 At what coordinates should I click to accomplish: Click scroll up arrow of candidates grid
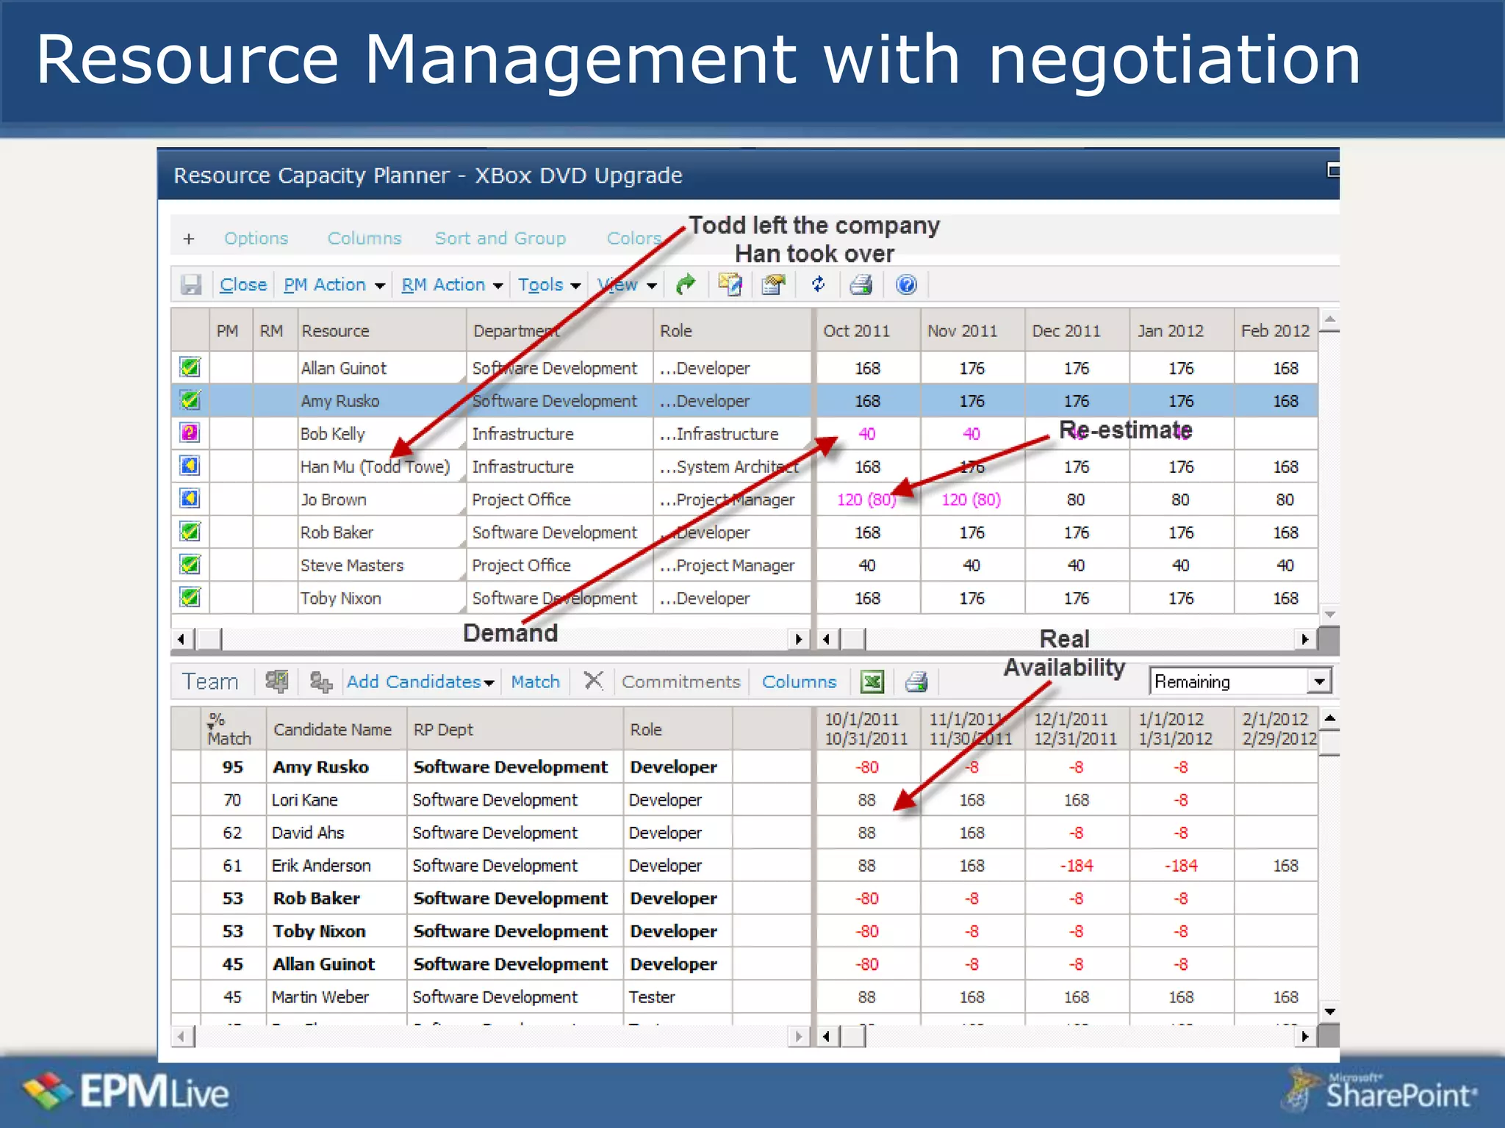pyautogui.click(x=1329, y=717)
